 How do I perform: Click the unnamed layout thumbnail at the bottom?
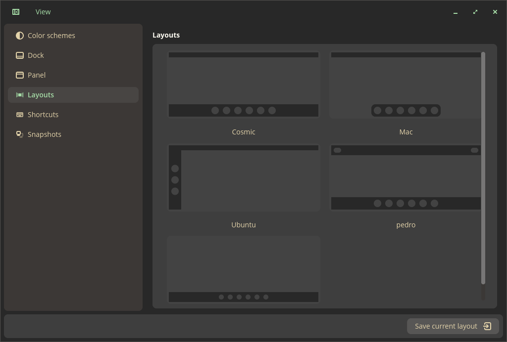(244, 269)
